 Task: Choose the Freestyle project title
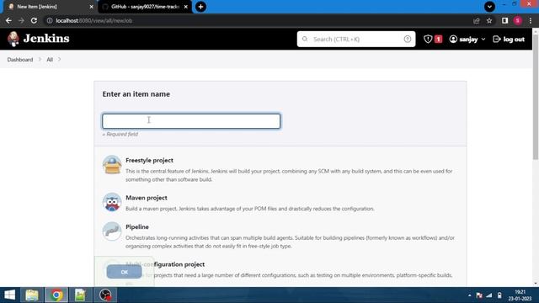(x=149, y=161)
